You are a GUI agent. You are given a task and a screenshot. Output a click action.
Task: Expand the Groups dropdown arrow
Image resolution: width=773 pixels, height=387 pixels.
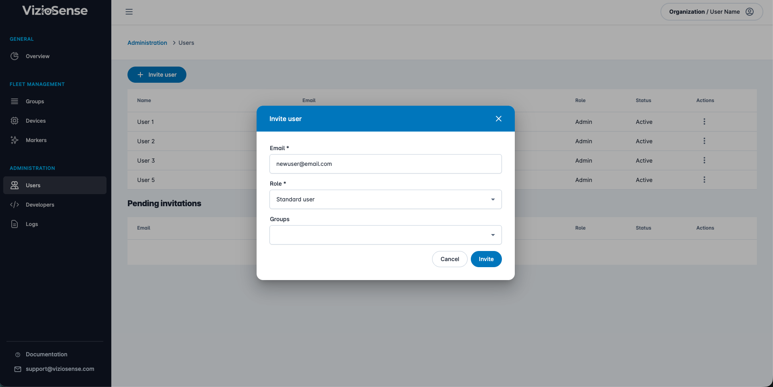pyautogui.click(x=493, y=235)
